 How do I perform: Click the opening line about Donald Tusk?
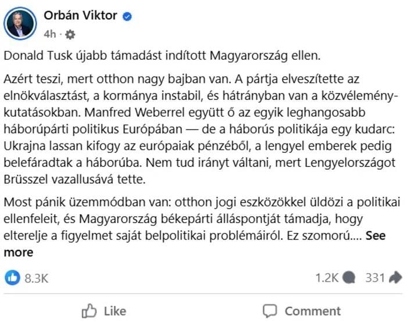162,56
